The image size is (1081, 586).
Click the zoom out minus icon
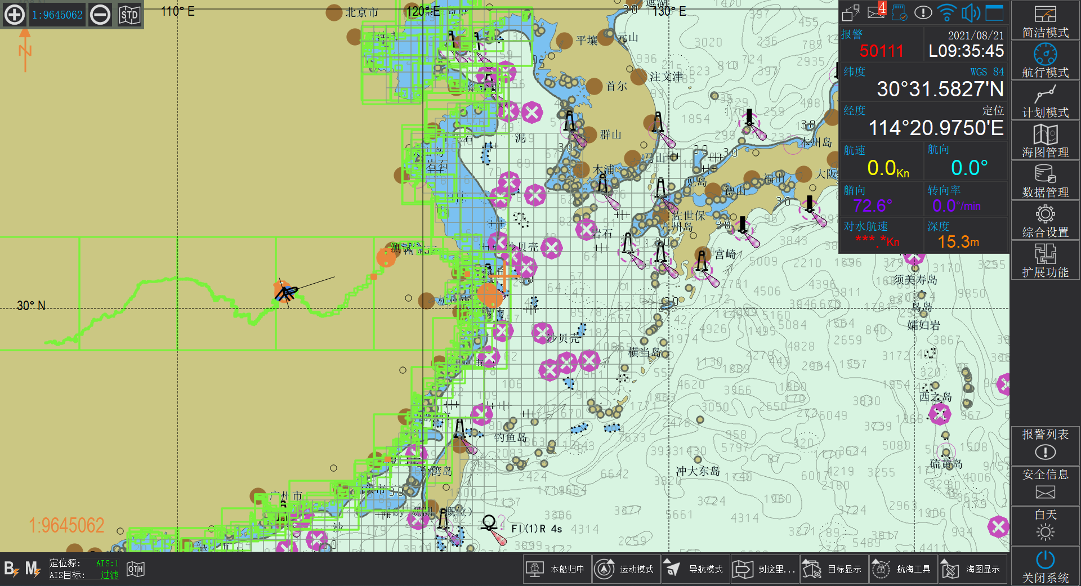[x=101, y=15]
